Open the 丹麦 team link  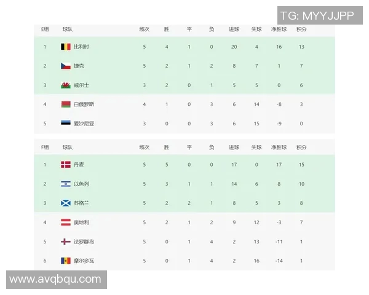79,165
